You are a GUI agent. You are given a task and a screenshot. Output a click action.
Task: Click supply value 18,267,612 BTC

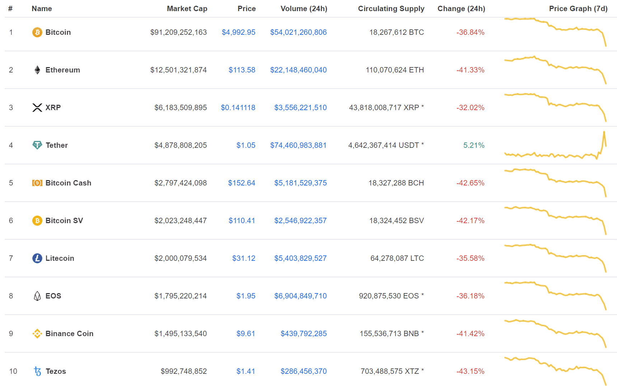click(397, 32)
